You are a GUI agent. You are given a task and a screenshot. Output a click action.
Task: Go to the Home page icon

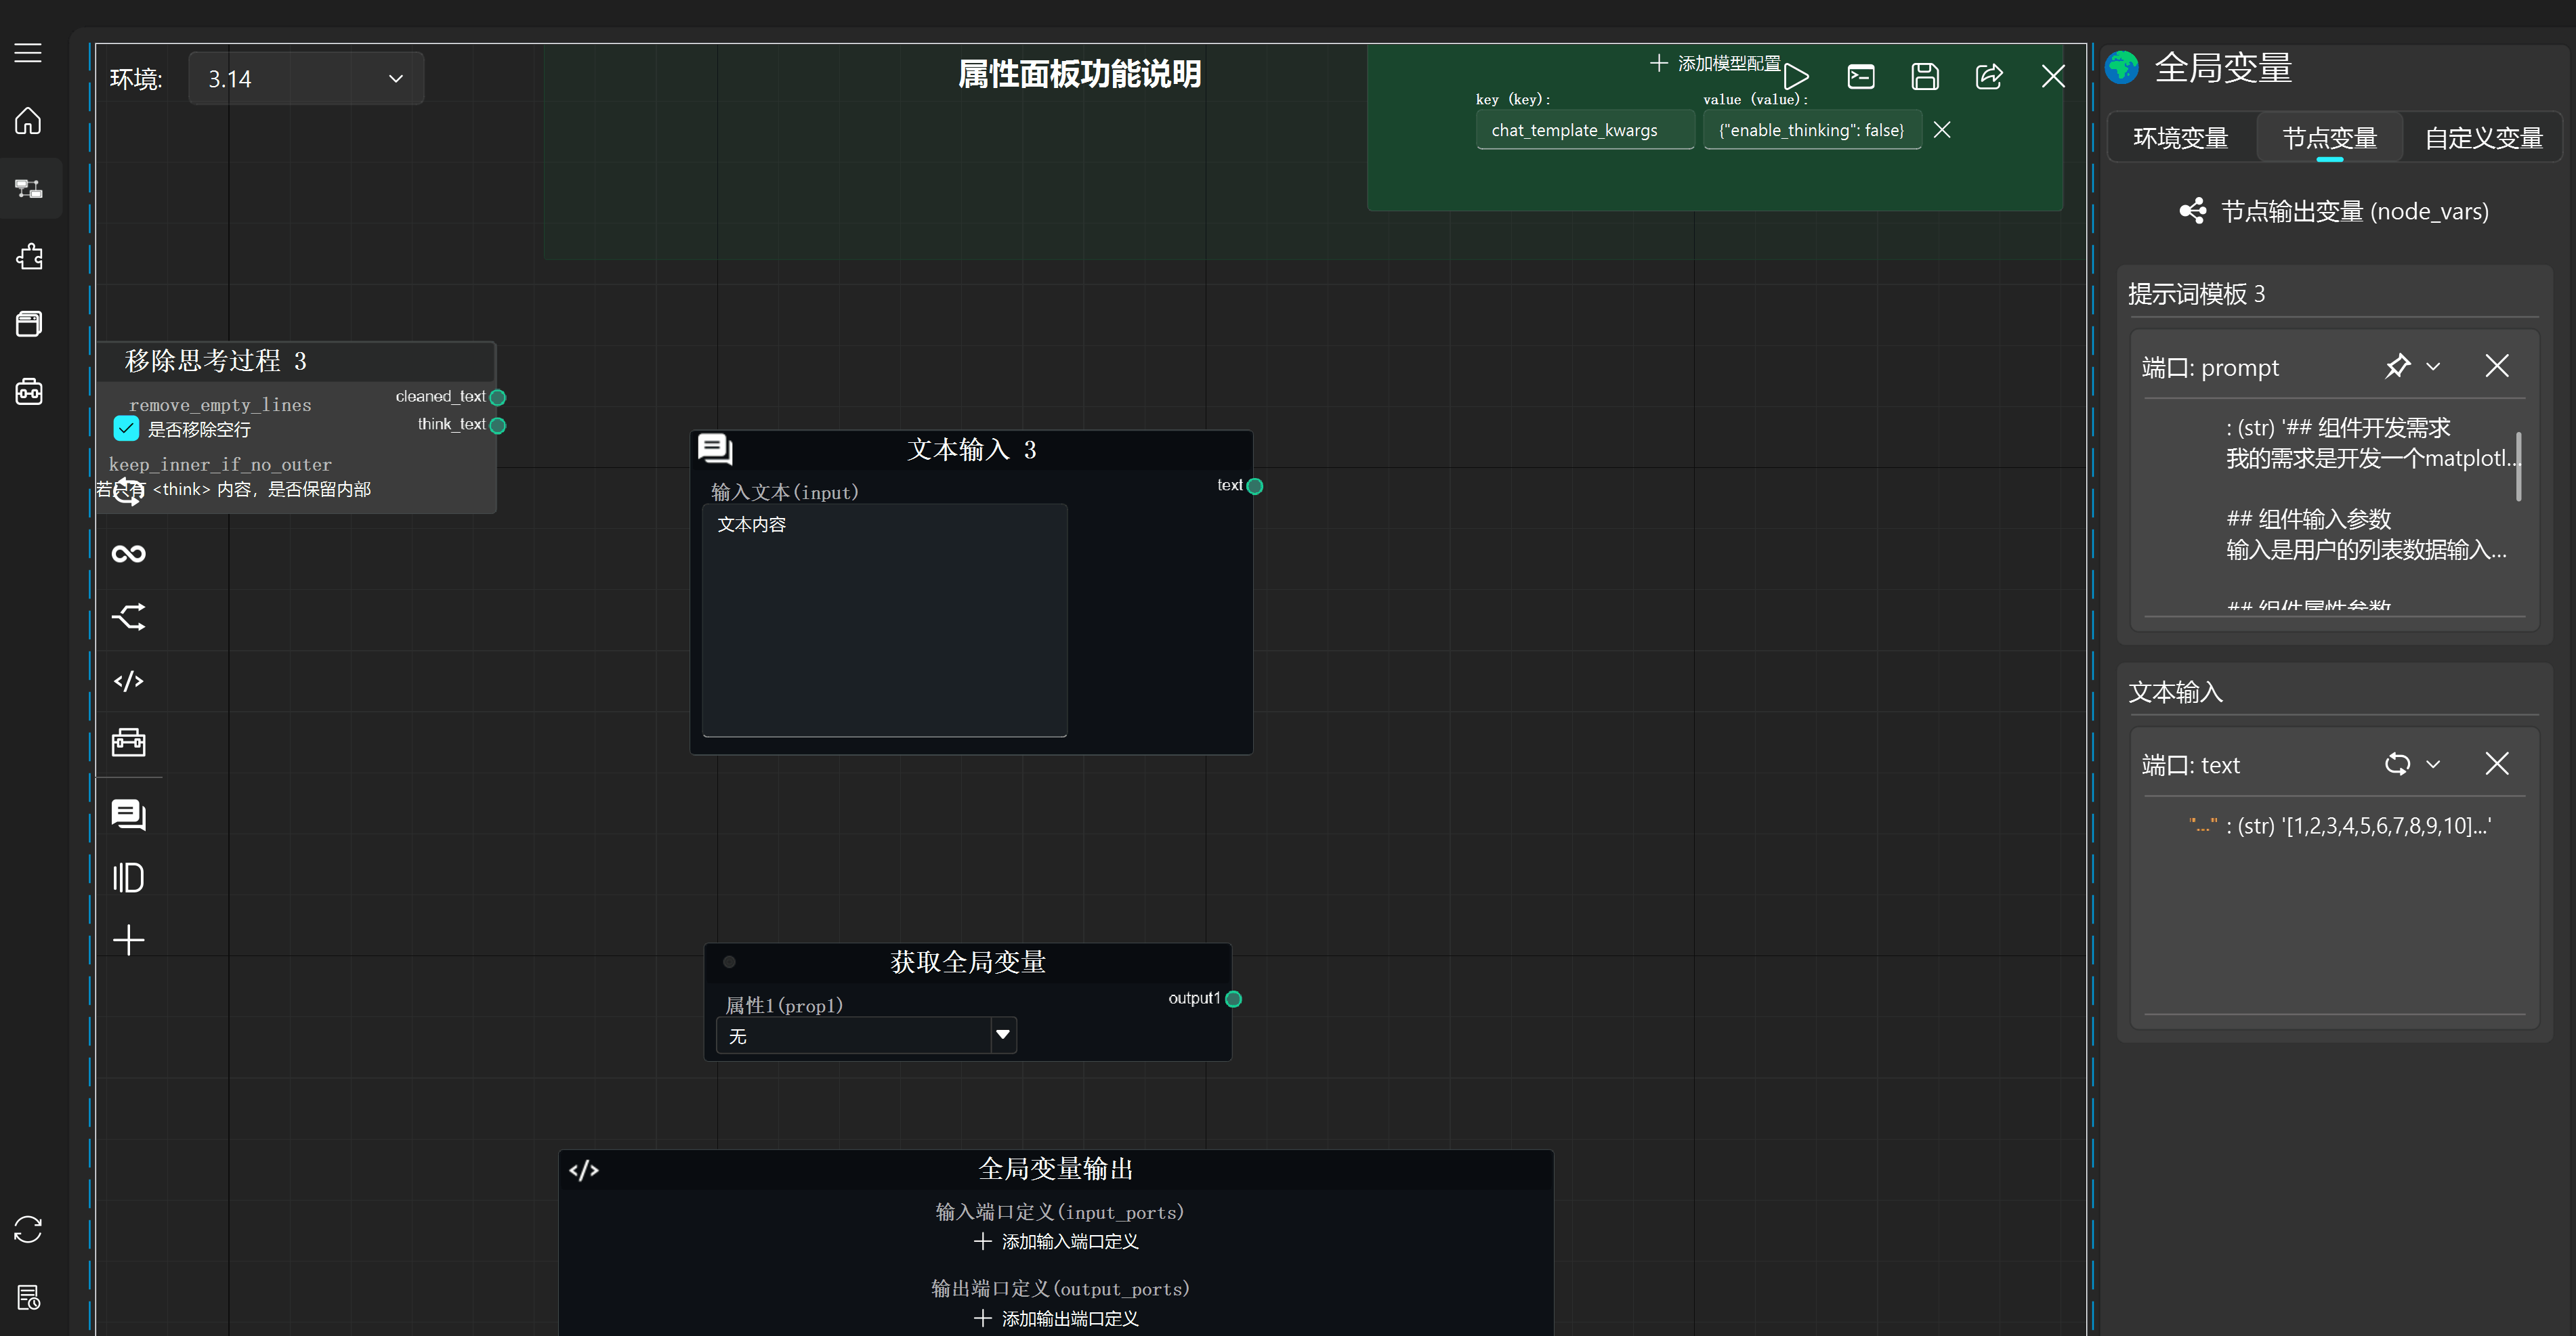click(x=28, y=121)
